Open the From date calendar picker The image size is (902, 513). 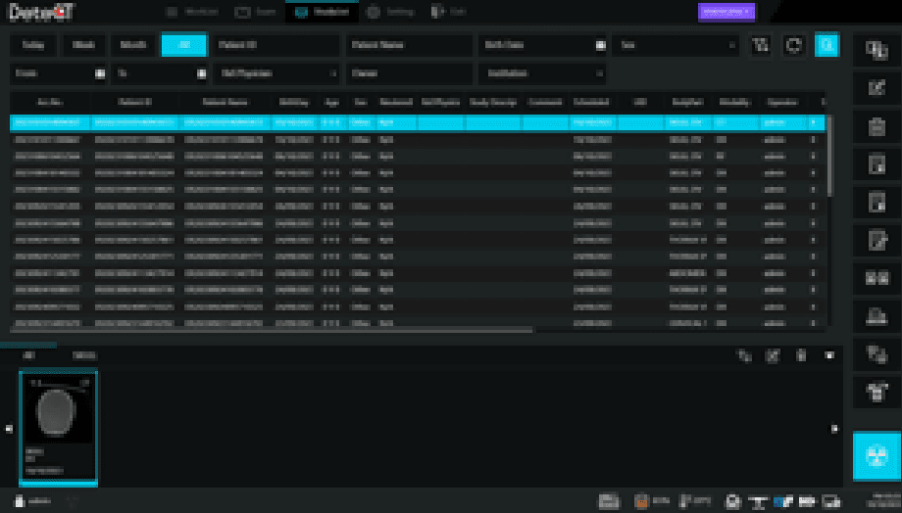(100, 73)
